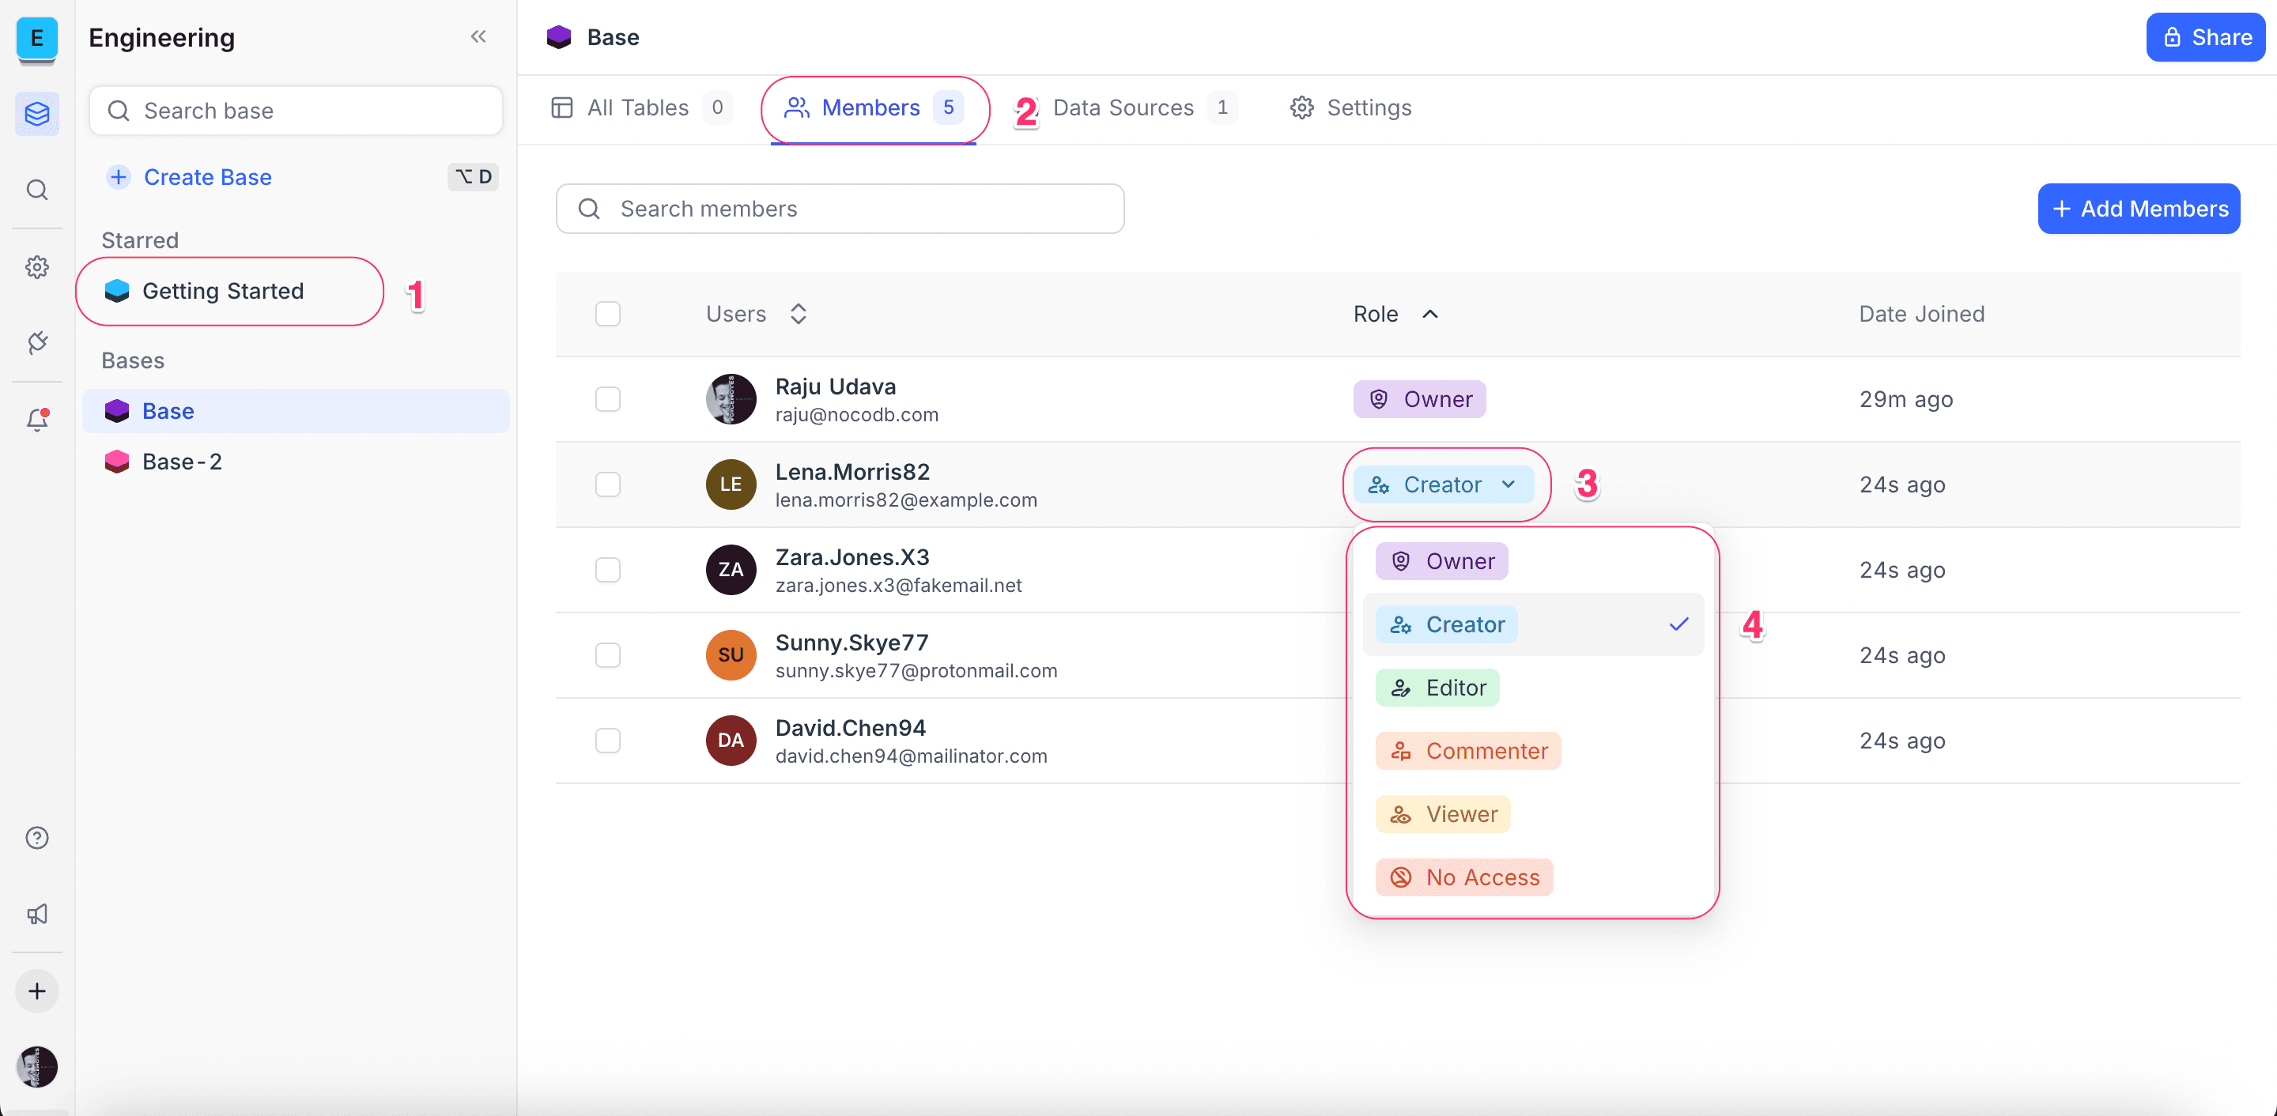This screenshot has width=2277, height=1116.
Task: Sort by the Role column arrow
Action: click(1429, 314)
